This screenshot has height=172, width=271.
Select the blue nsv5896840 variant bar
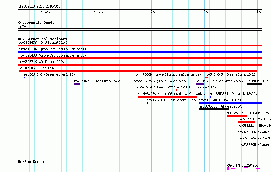point(231,103)
